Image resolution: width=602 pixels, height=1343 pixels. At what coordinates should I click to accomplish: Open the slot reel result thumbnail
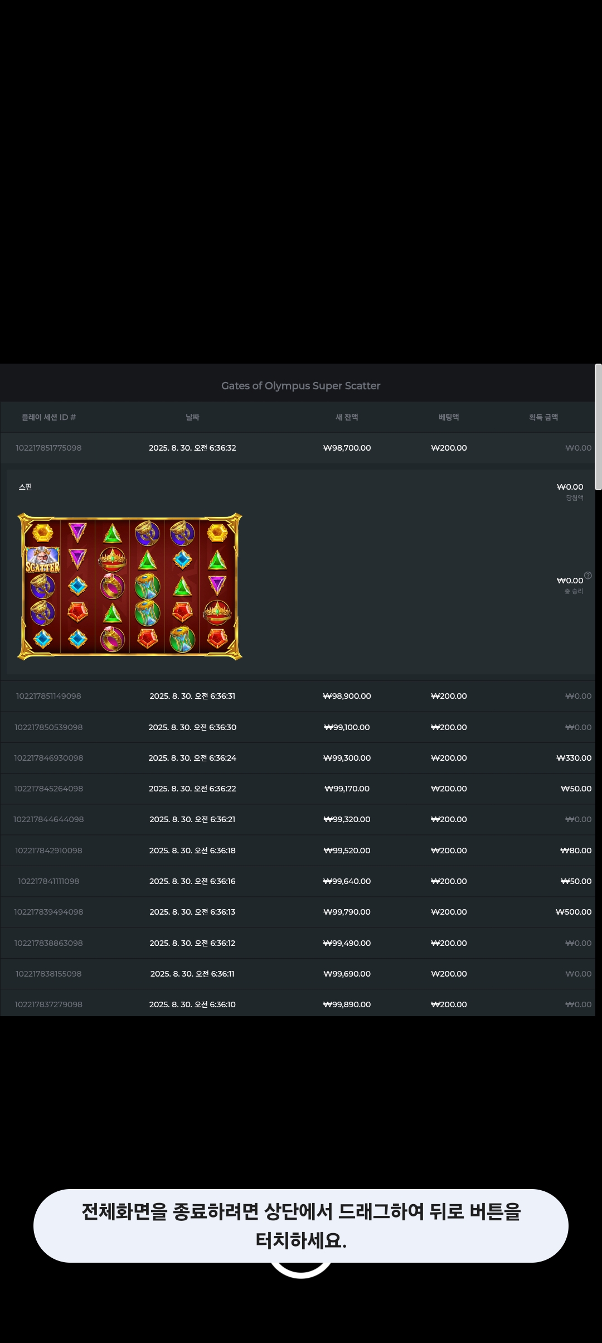[x=130, y=587]
